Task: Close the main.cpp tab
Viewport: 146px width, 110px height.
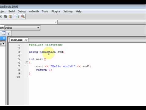Action: click(26, 40)
